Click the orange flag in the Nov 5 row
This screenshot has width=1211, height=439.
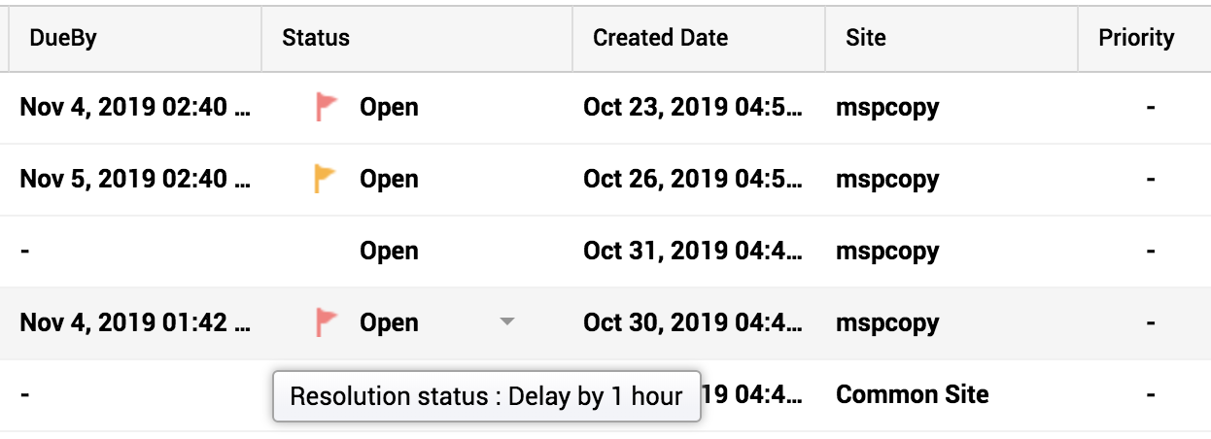click(x=327, y=179)
